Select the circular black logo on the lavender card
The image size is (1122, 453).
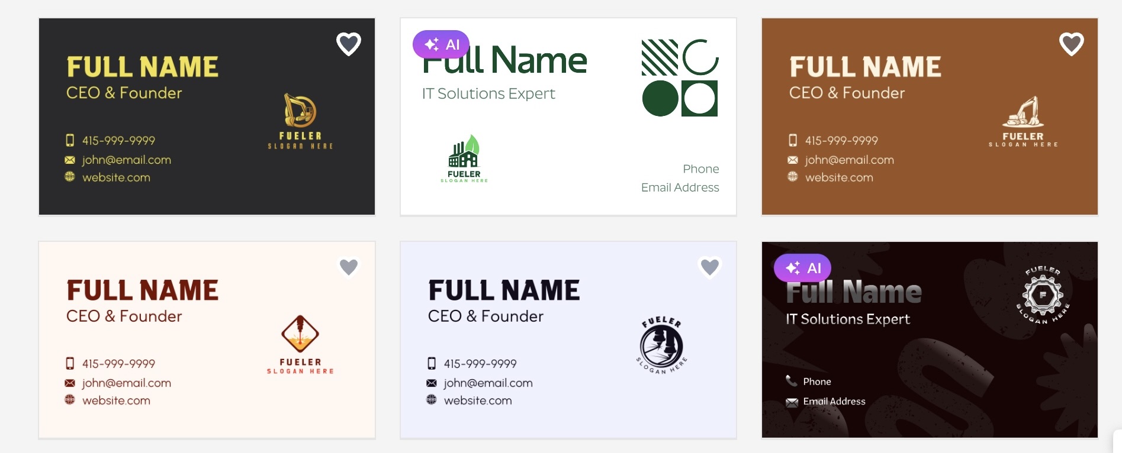pyautogui.click(x=662, y=345)
